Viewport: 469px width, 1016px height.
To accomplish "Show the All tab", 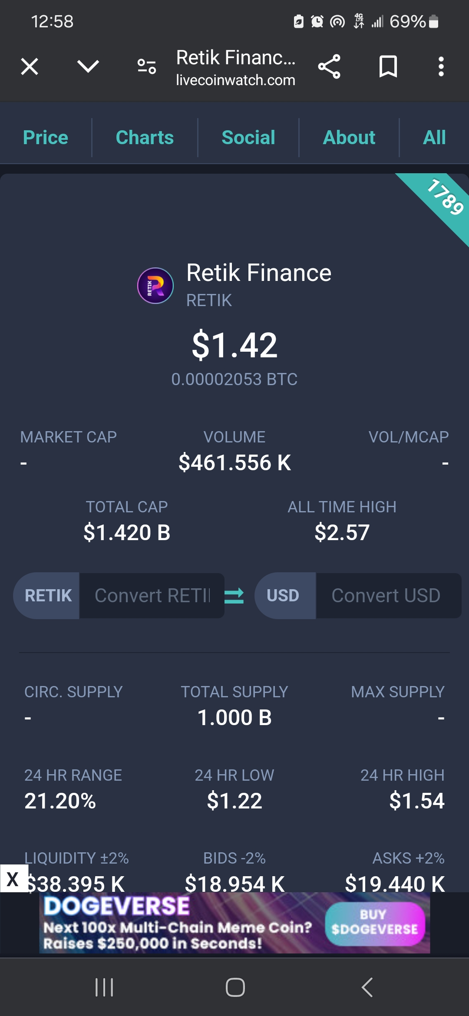I will [434, 138].
